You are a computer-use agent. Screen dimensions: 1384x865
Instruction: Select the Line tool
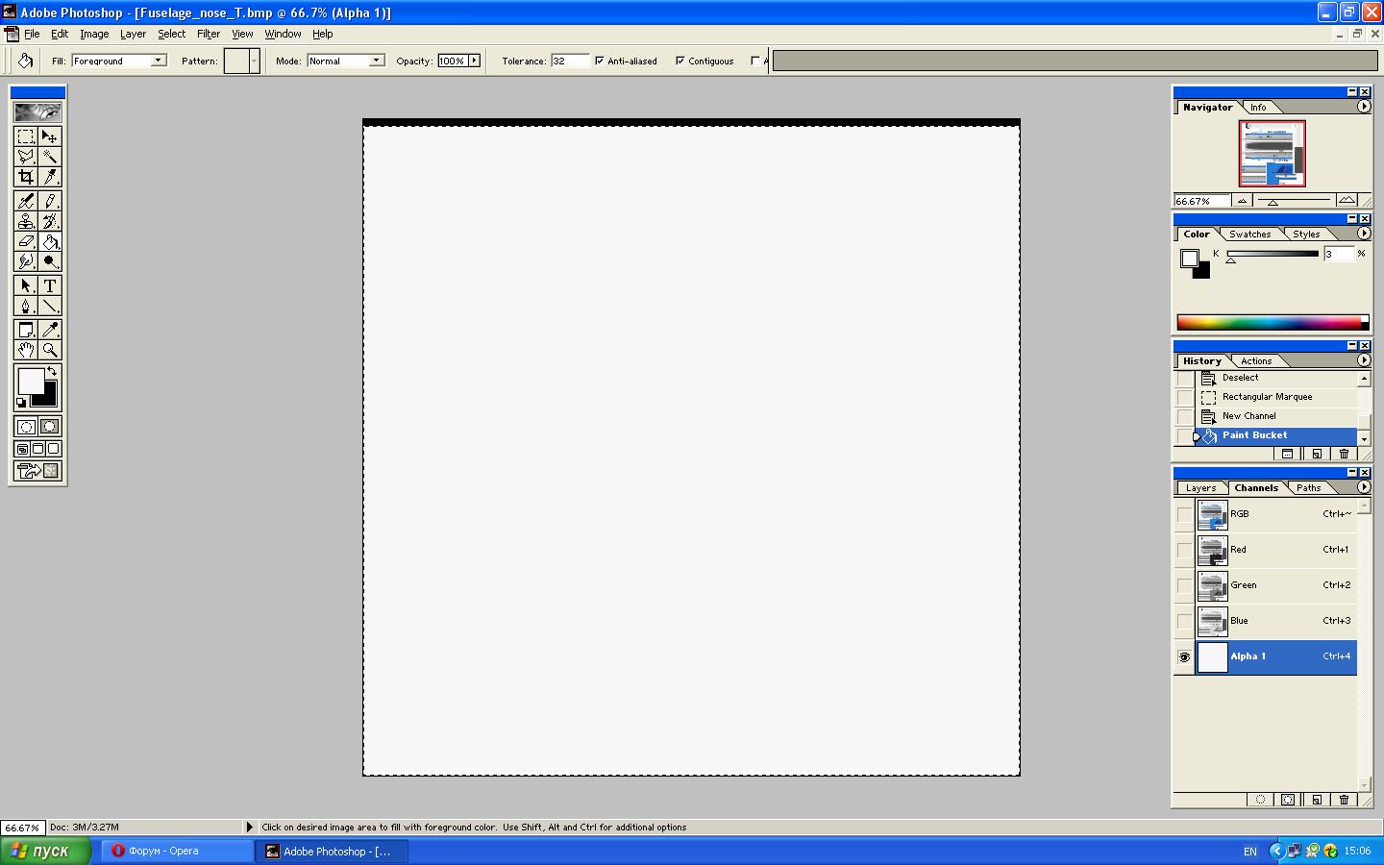(50, 306)
